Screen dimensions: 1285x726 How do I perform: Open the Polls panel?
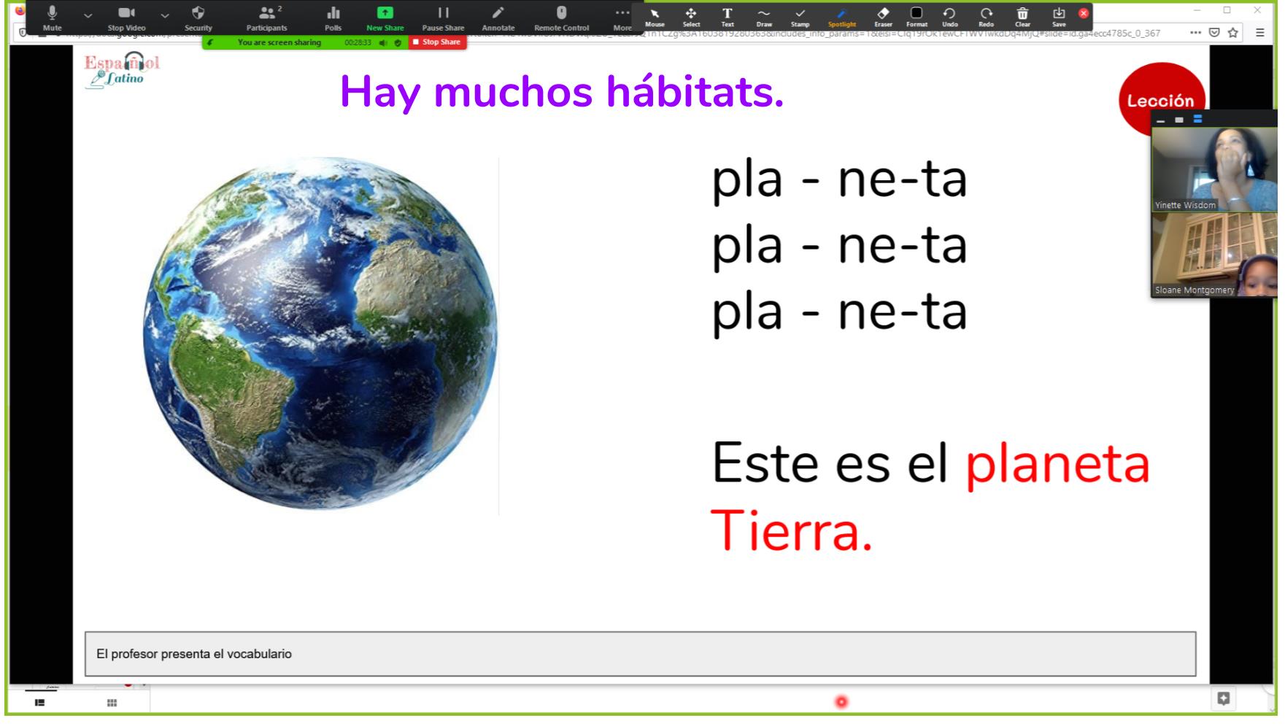333,18
